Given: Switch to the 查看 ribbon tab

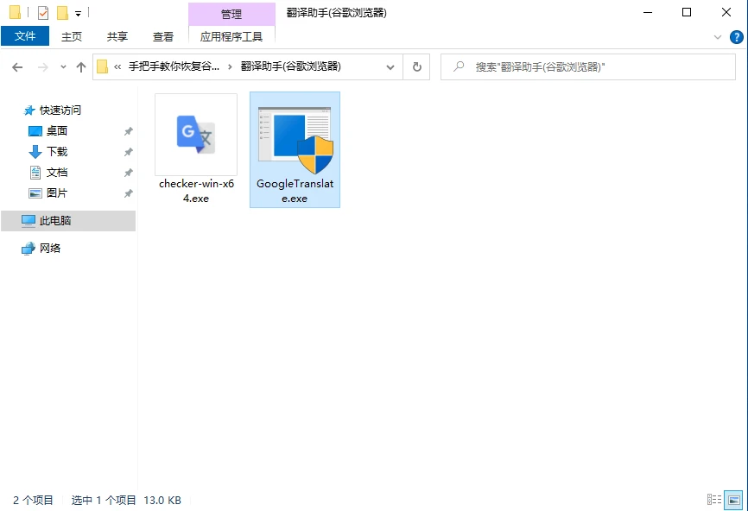Looking at the screenshot, I should pyautogui.click(x=163, y=37).
